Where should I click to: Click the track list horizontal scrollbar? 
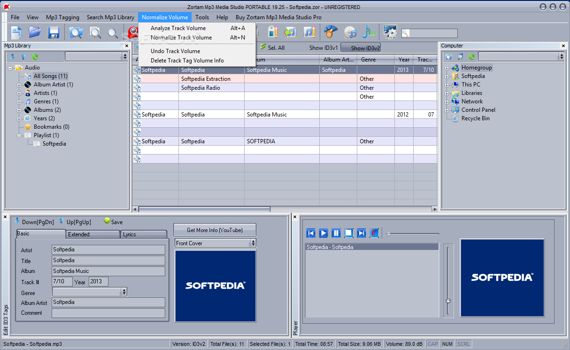click(204, 209)
